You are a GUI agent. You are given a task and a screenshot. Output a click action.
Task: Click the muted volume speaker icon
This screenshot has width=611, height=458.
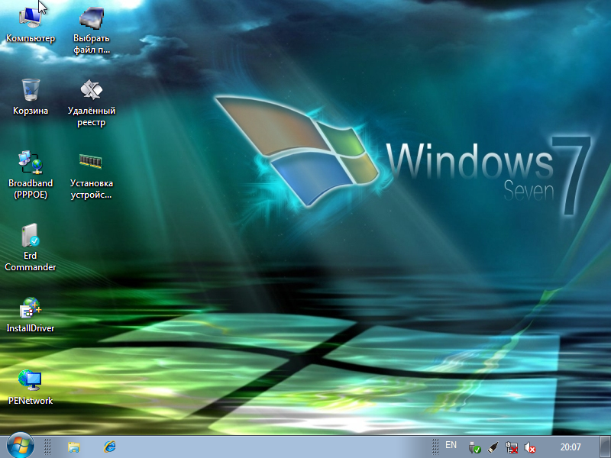(530, 448)
